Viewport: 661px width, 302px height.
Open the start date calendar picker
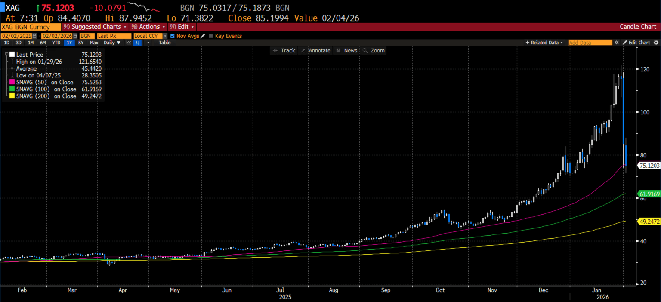coord(34,36)
